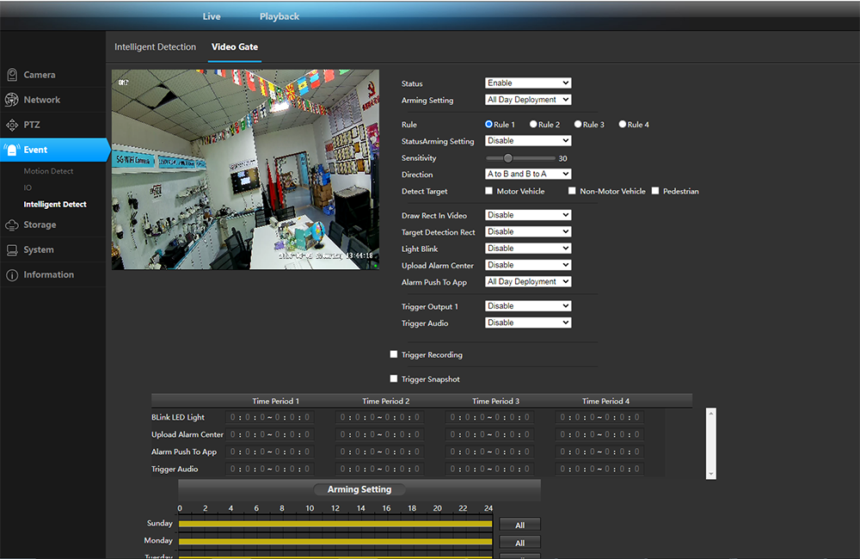
Task: Open the Light Blink dropdown
Action: click(528, 249)
